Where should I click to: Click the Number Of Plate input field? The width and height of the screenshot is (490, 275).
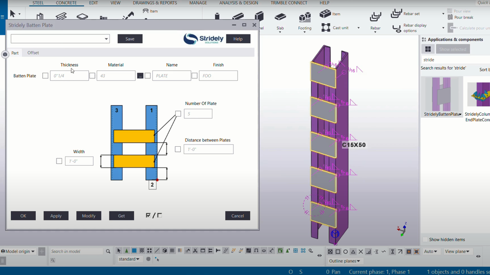[198, 114]
